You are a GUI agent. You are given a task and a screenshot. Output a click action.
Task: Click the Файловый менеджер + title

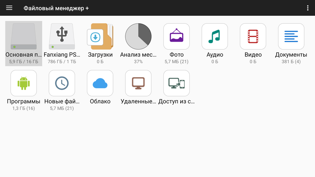[x=56, y=8]
